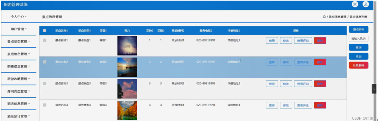This screenshot has width=378, height=123.
Task: Sort by 服务电话 column header
Action: click(x=206, y=31)
